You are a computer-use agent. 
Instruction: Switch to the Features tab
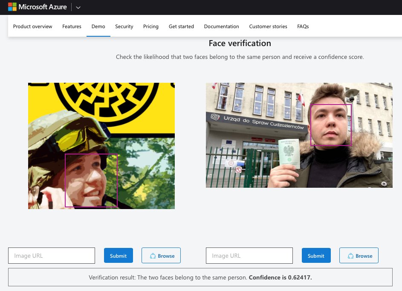[x=72, y=26]
